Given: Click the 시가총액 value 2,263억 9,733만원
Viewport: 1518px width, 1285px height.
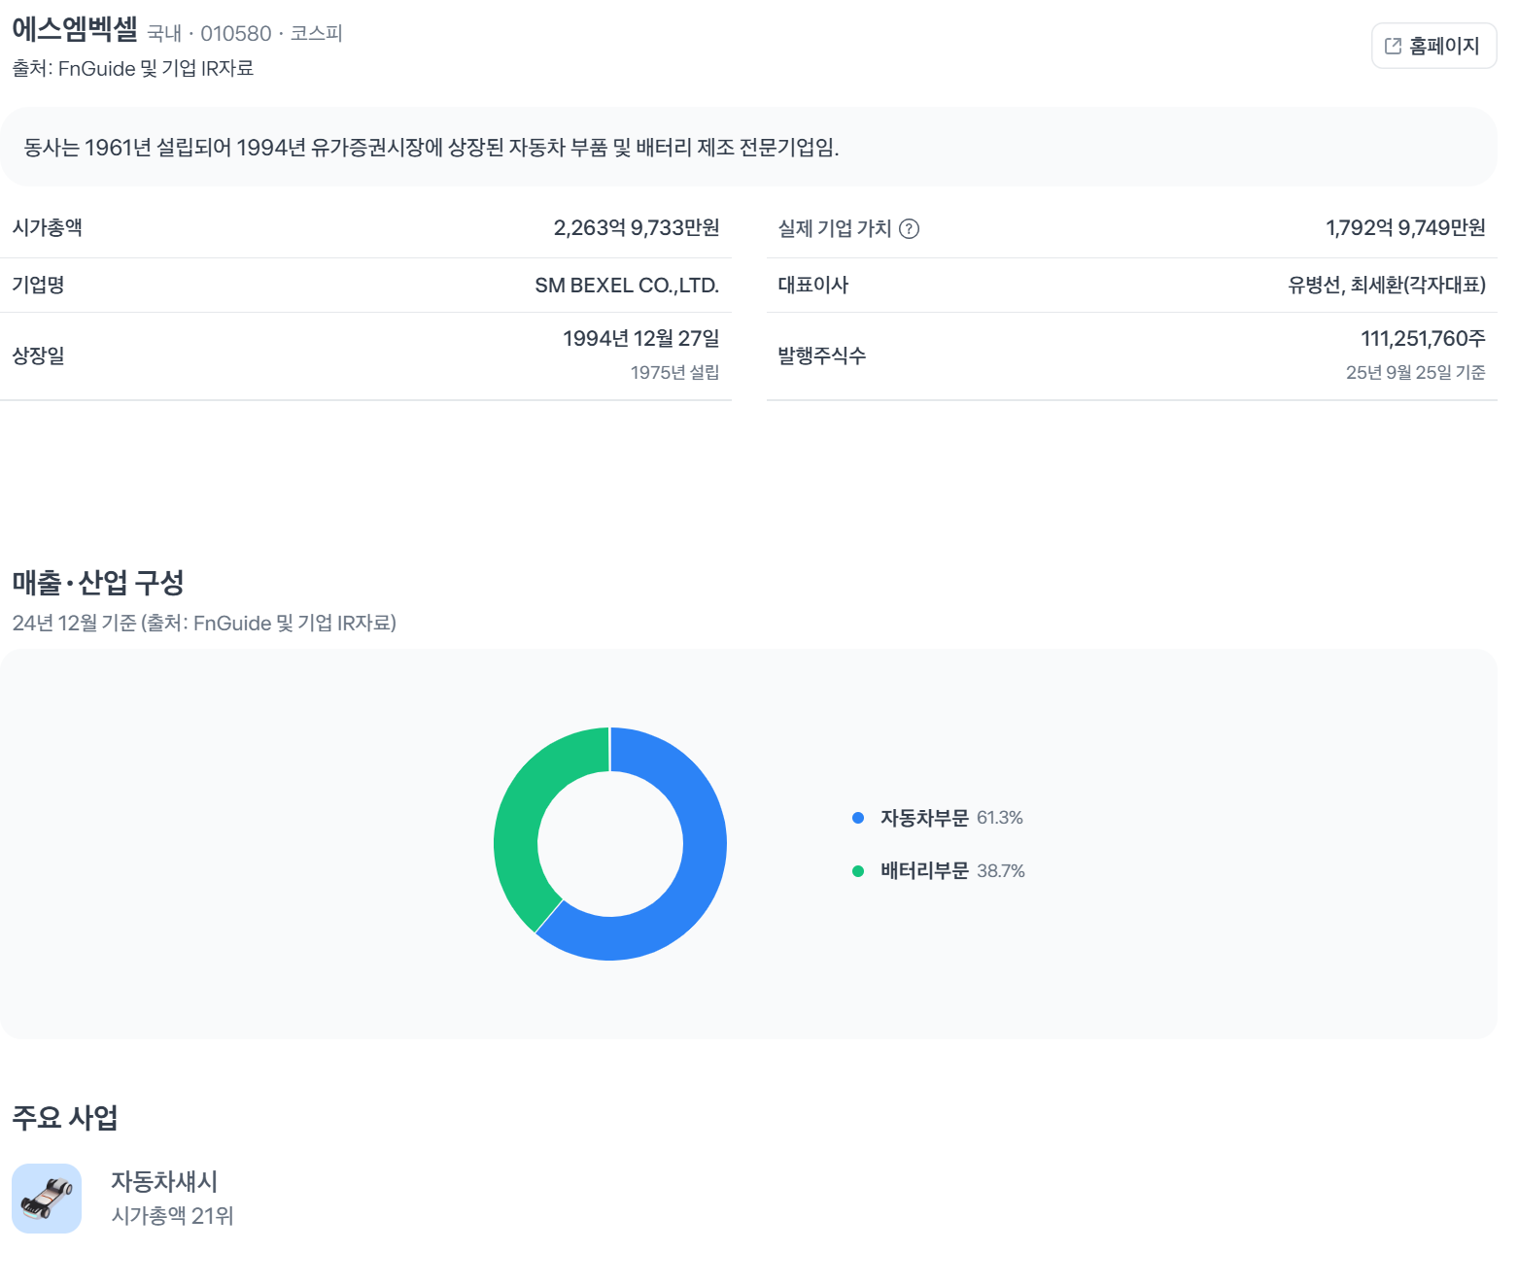Looking at the screenshot, I should tap(637, 228).
